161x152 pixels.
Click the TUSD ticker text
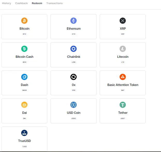click(24, 147)
